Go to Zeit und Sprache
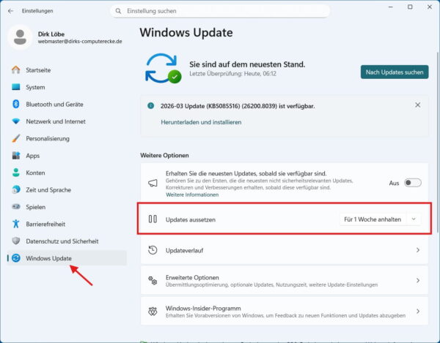The width and height of the screenshot is (440, 343). 67,189
